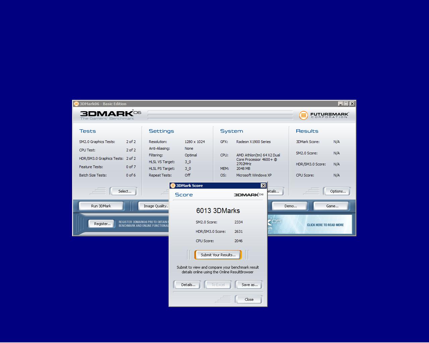The height and width of the screenshot is (343, 429).
Task: Click the 3DMark Score dialog title icon
Action: pos(173,185)
